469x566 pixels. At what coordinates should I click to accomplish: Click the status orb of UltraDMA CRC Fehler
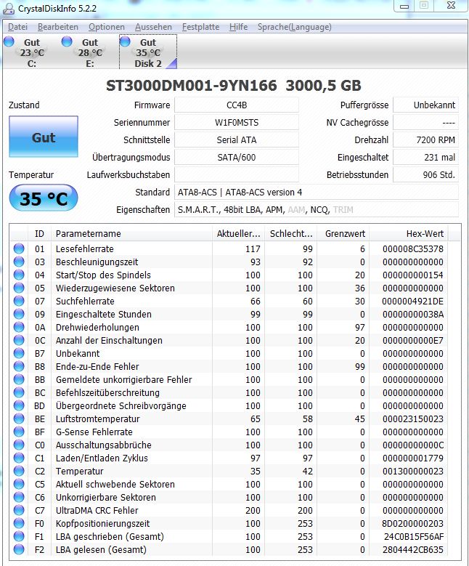tap(19, 510)
